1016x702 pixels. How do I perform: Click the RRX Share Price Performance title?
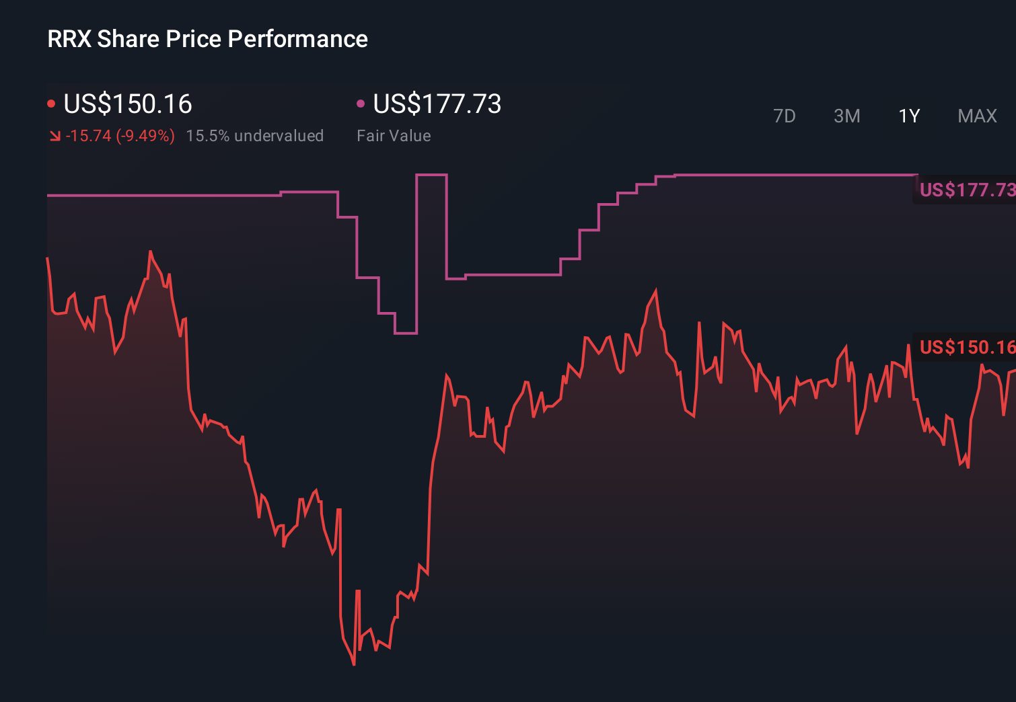(207, 39)
